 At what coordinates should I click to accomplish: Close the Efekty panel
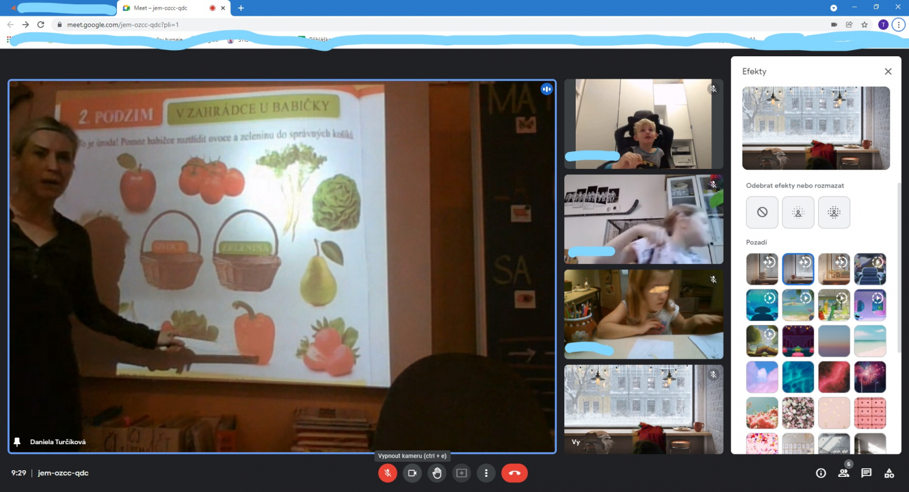[888, 71]
